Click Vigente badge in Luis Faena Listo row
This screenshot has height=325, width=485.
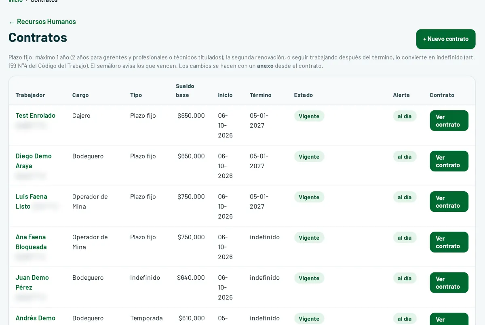pos(309,197)
